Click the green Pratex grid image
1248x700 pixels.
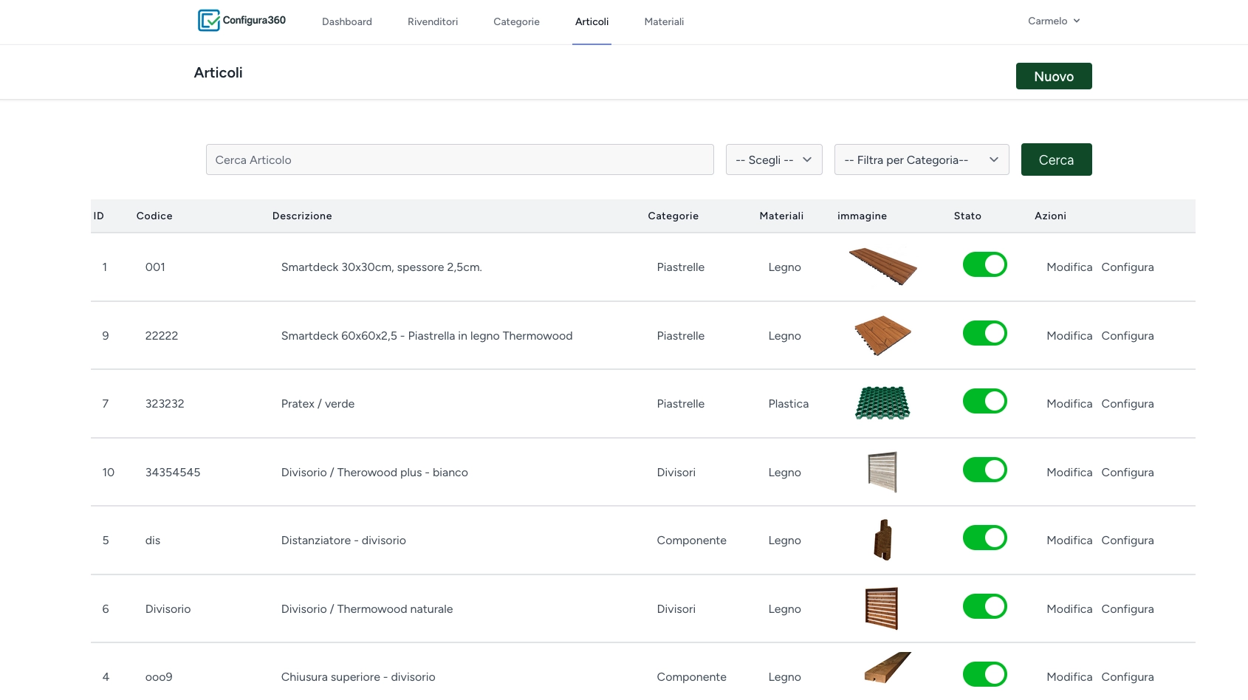click(882, 403)
